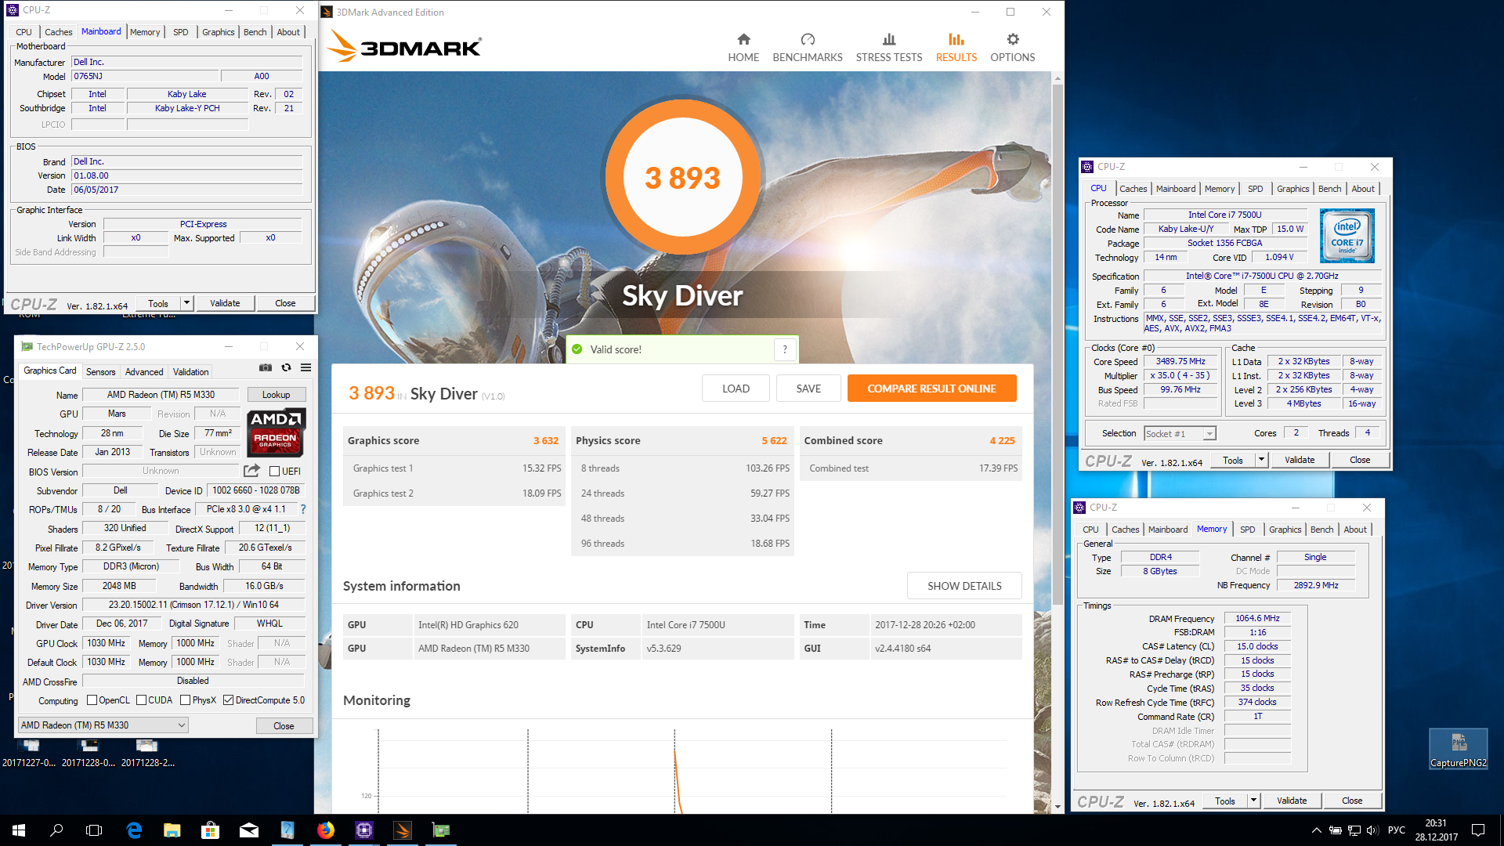Click the 3DMark vertical scrollbar thumb

[x=1057, y=345]
